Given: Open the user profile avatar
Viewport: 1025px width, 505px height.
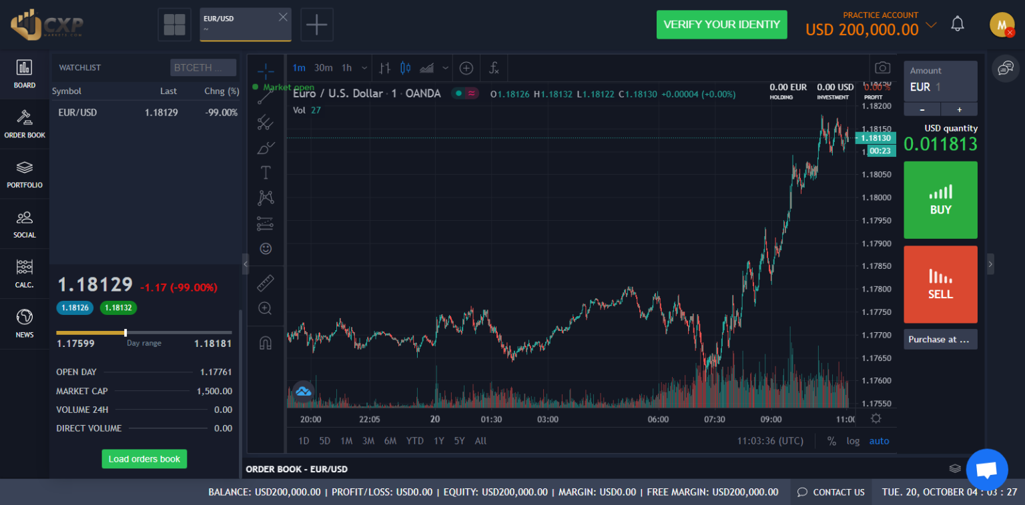Looking at the screenshot, I should coord(1002,25).
